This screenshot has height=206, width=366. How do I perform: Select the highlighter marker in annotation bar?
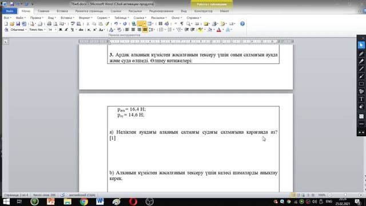pos(361,61)
